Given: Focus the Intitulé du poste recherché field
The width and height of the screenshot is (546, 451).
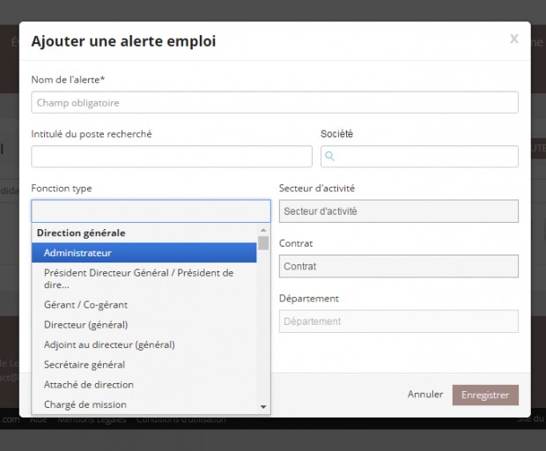Looking at the screenshot, I should (x=172, y=157).
